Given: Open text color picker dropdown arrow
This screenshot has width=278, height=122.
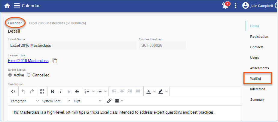Looking at the screenshot, I should point(154,91).
